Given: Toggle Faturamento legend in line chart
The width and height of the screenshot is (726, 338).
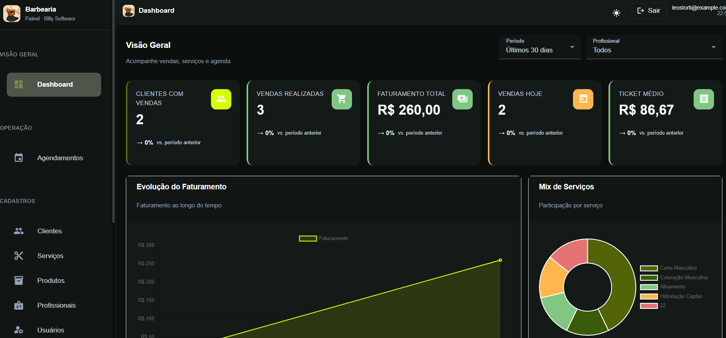Looking at the screenshot, I should click(324, 239).
